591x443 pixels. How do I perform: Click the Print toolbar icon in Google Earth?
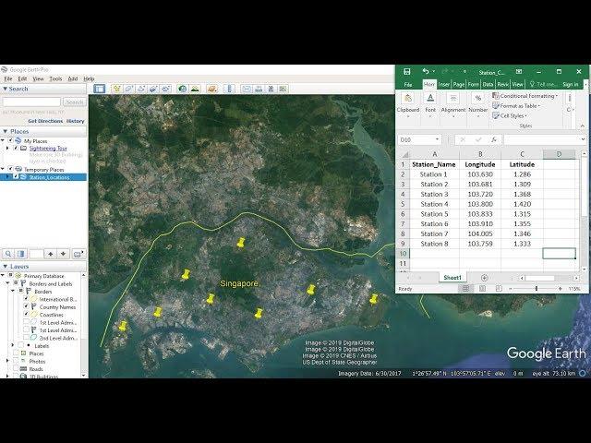[259, 89]
